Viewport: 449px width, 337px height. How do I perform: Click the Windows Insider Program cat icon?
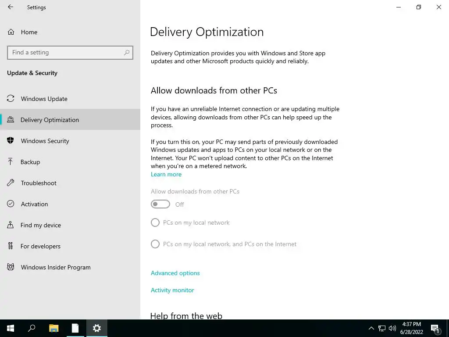11,267
